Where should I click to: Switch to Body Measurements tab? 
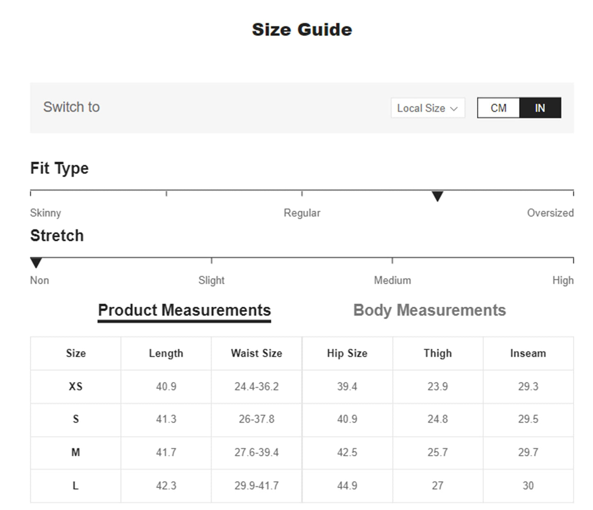[429, 310]
